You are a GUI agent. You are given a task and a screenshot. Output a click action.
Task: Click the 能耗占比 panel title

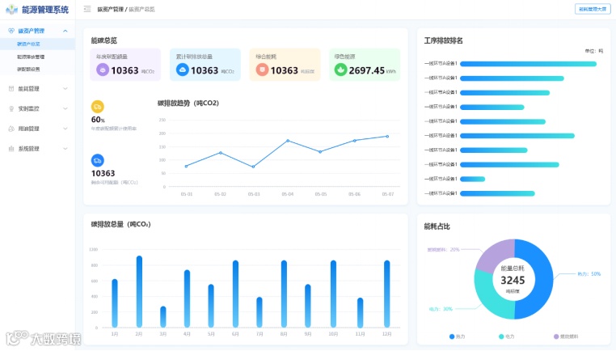click(437, 226)
